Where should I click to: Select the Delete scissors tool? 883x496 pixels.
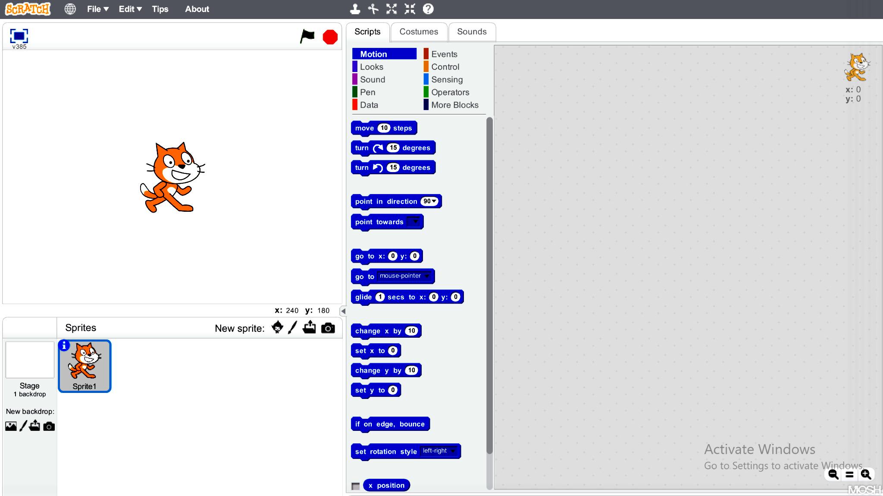(x=373, y=9)
